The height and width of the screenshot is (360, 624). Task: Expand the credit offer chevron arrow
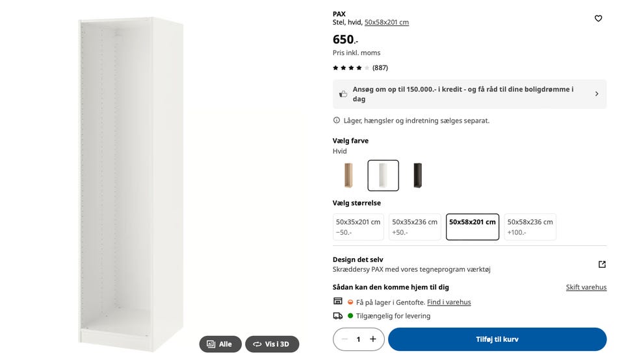coord(597,94)
